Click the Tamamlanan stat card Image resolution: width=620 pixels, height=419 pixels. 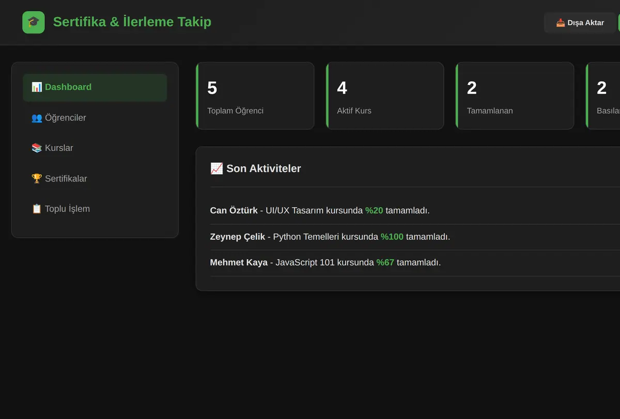click(x=515, y=96)
